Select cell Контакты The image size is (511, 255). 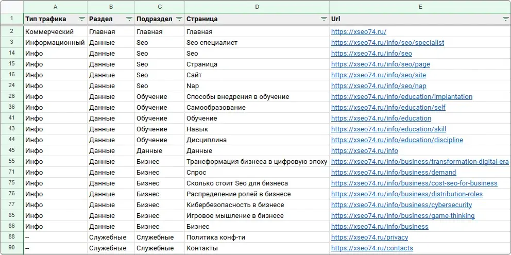[x=257, y=248]
